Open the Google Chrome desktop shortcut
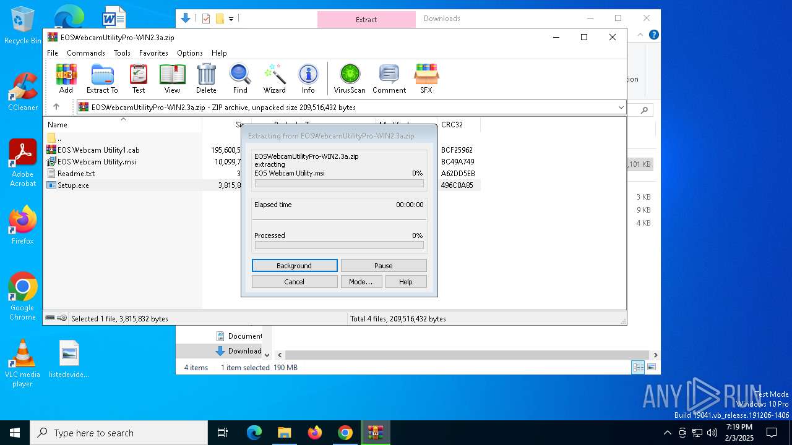 (23, 297)
